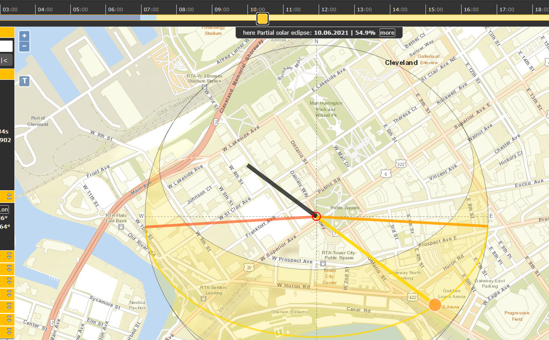Image resolution: width=549 pixels, height=340 pixels.
Task: Collapse the section with double up chevron
Action: 9,196
